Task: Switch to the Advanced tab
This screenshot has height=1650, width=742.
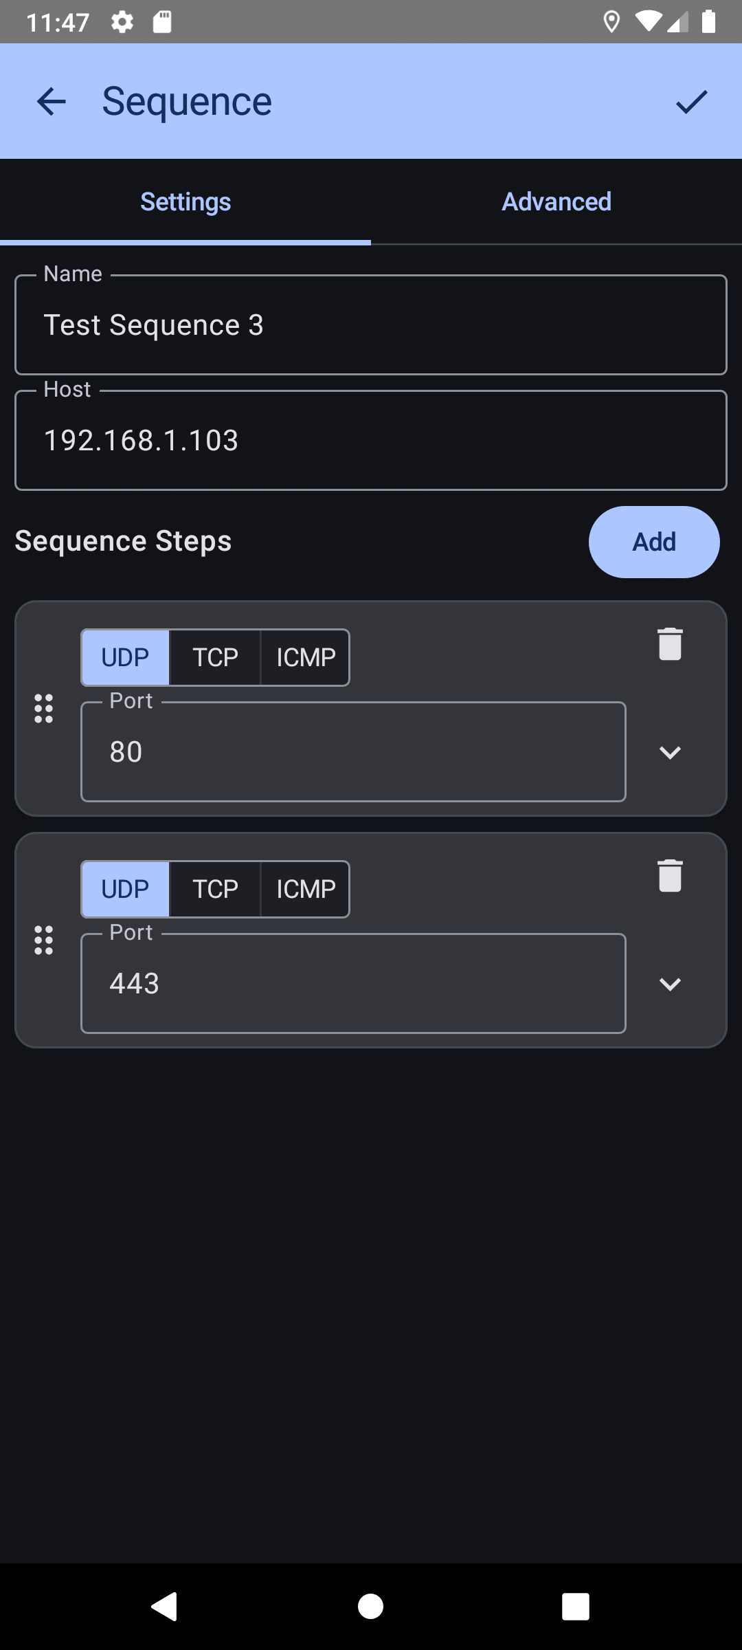Action: (x=556, y=202)
